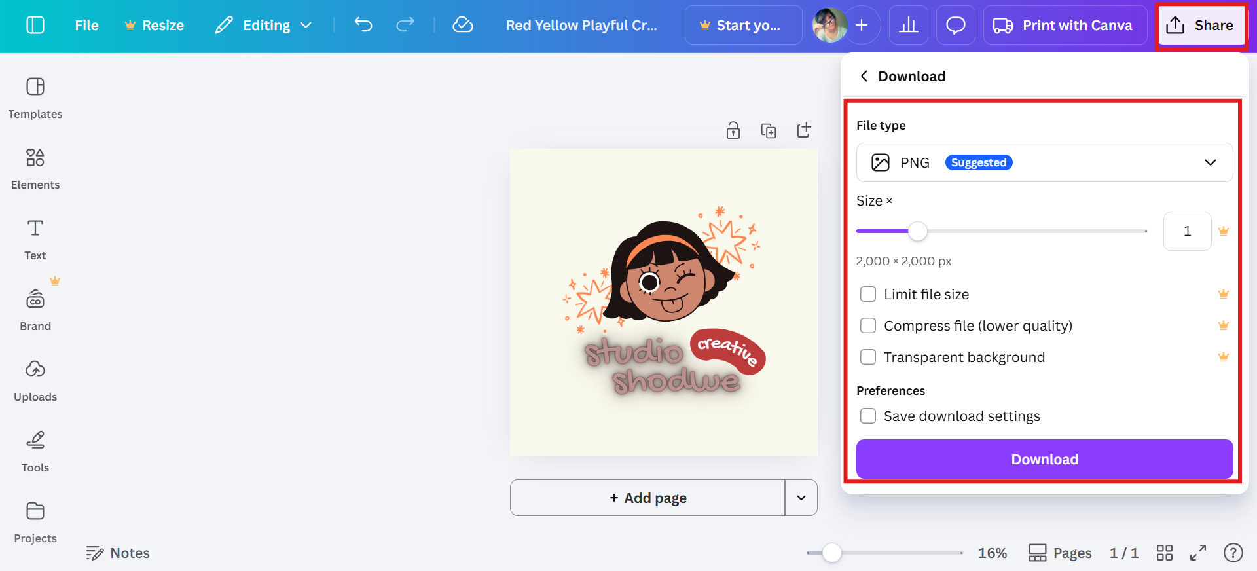1257x571 pixels.
Task: Click Print with Canva
Action: [x=1065, y=25]
